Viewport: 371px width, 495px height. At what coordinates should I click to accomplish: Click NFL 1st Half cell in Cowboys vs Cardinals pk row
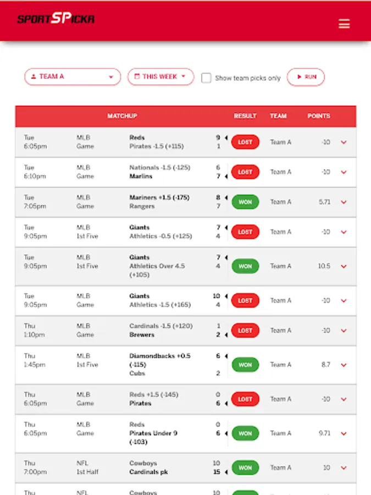click(x=87, y=468)
